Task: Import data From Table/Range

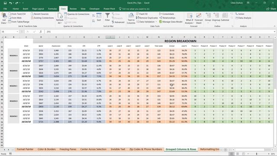Action: 19,22
